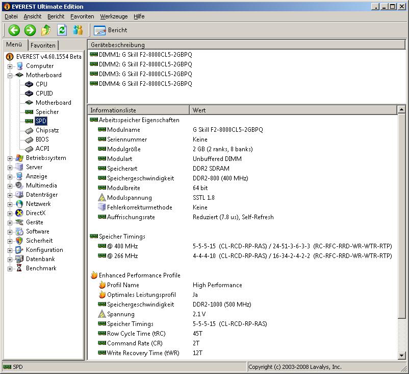
Task: Click the green Forward arrow toolbar icon
Action: pyautogui.click(x=30, y=30)
